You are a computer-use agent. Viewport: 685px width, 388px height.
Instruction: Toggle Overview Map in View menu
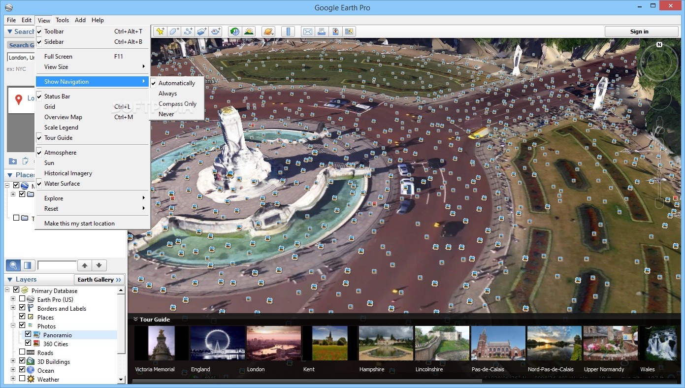(x=93, y=117)
